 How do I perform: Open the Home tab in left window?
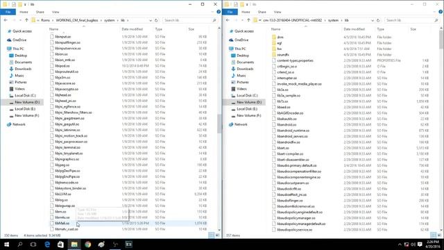tap(24, 12)
